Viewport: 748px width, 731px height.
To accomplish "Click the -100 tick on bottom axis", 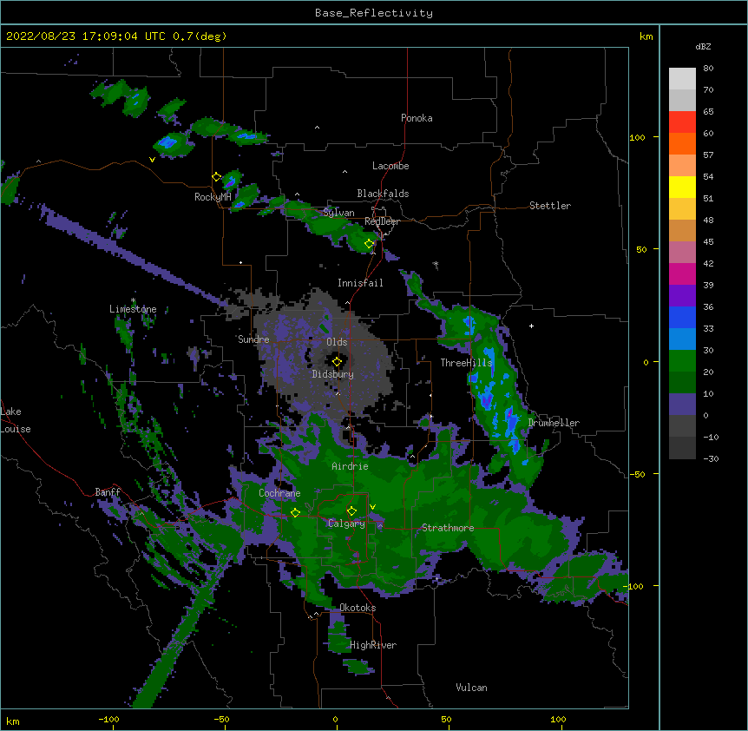I will point(108,719).
